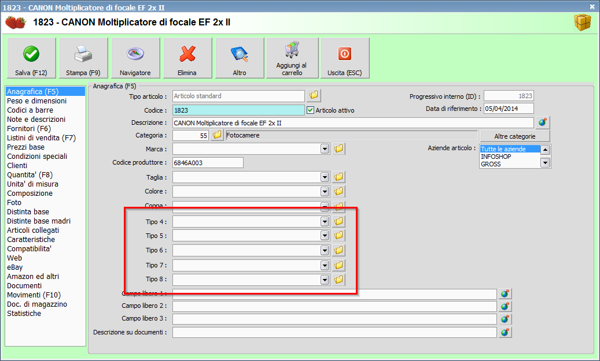600x361 pixels.
Task: Go to Fornitori (F6) section
Action: [29, 128]
